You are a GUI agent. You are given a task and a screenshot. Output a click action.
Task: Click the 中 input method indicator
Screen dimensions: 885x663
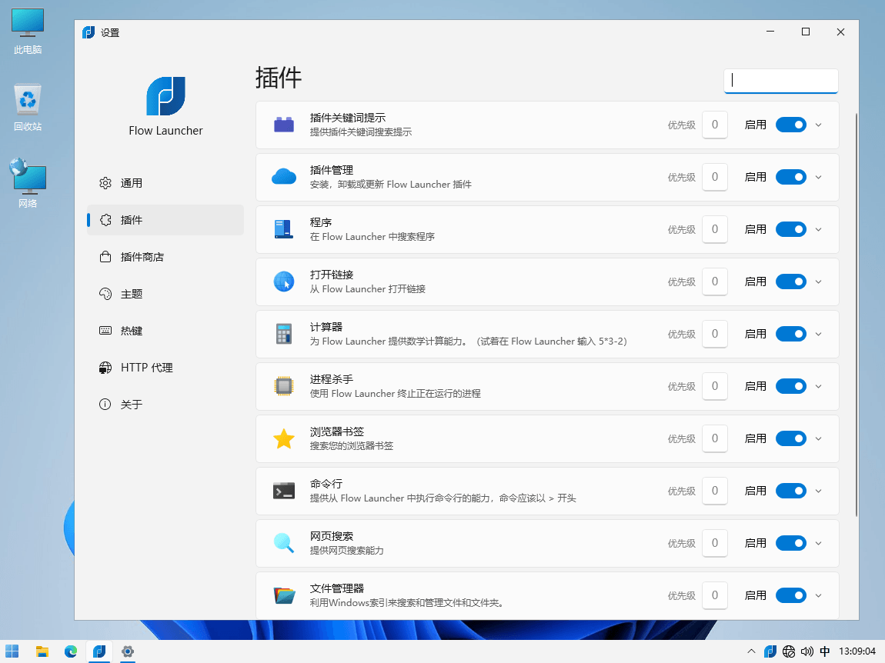pos(825,651)
